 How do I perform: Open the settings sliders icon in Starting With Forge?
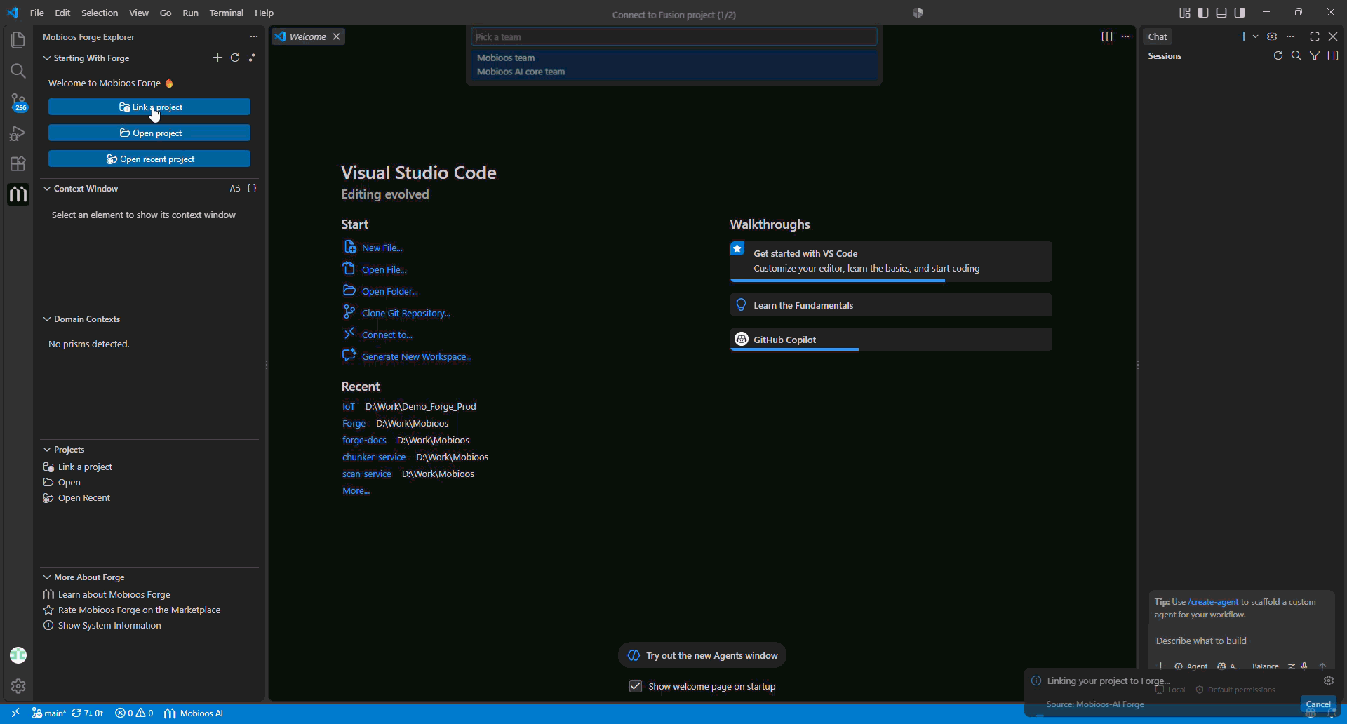pyautogui.click(x=252, y=58)
